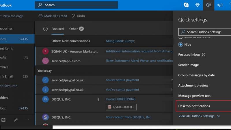
Task: Open the Settings gear icon
Action: pyautogui.click(x=208, y=5)
